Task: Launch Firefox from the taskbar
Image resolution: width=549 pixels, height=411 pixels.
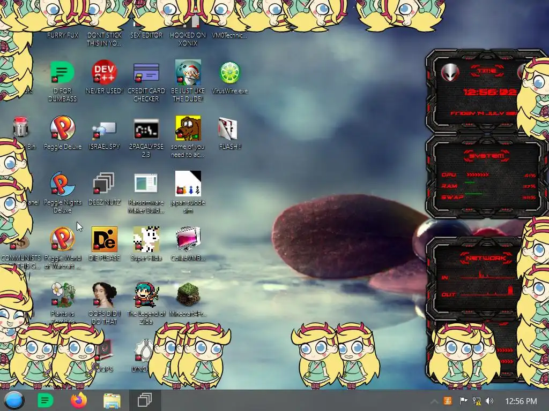Action: click(x=79, y=400)
